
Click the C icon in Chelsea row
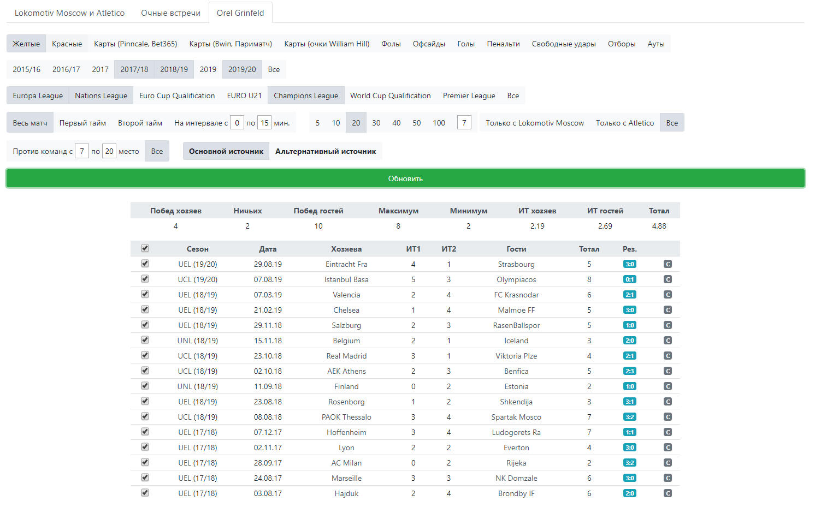pos(668,310)
